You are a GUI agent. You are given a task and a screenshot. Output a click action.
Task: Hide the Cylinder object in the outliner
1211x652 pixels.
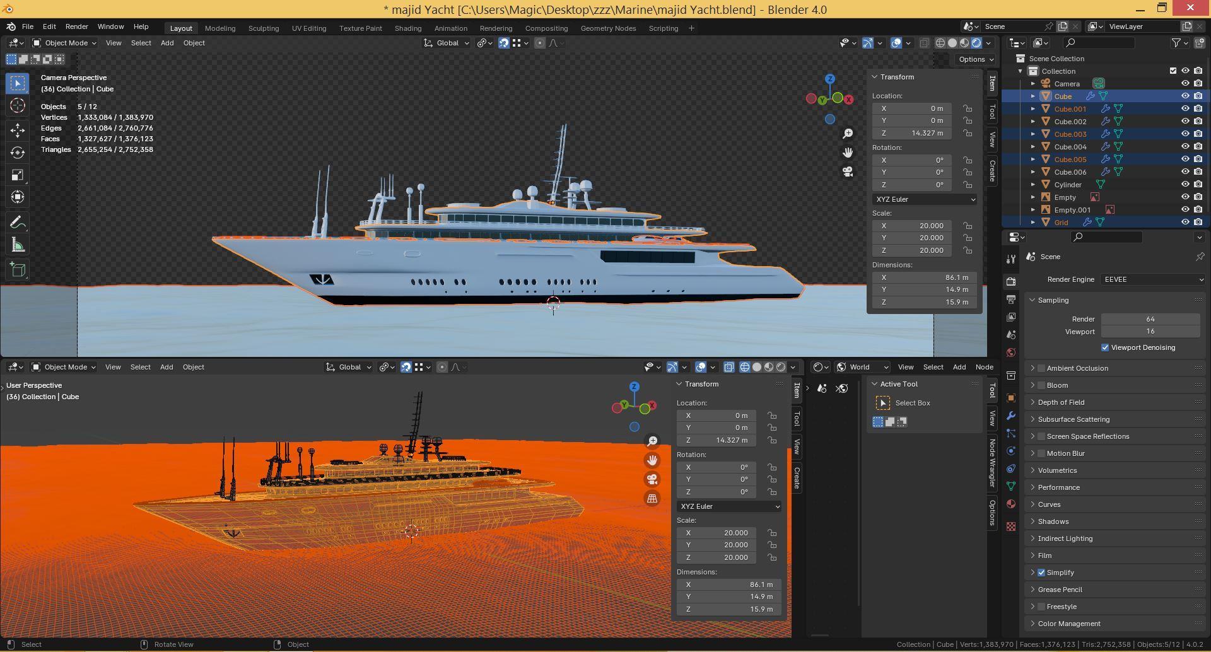point(1185,184)
